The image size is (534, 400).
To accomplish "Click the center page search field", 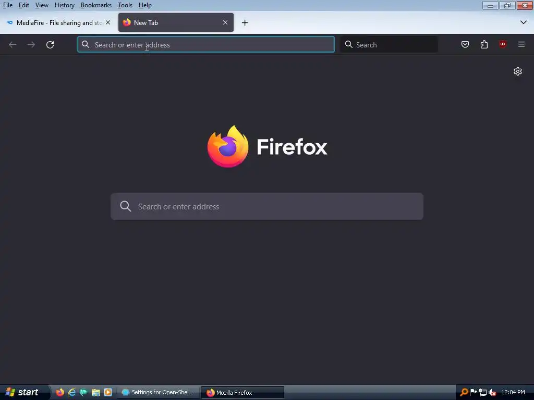I will tap(267, 206).
